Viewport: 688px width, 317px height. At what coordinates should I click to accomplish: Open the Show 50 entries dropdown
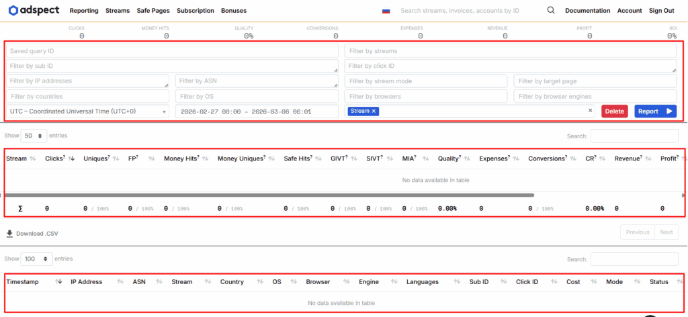[34, 136]
